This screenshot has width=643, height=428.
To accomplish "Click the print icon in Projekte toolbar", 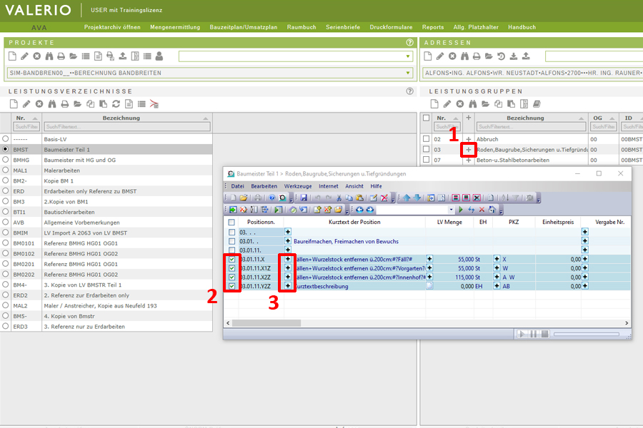I will [61, 56].
